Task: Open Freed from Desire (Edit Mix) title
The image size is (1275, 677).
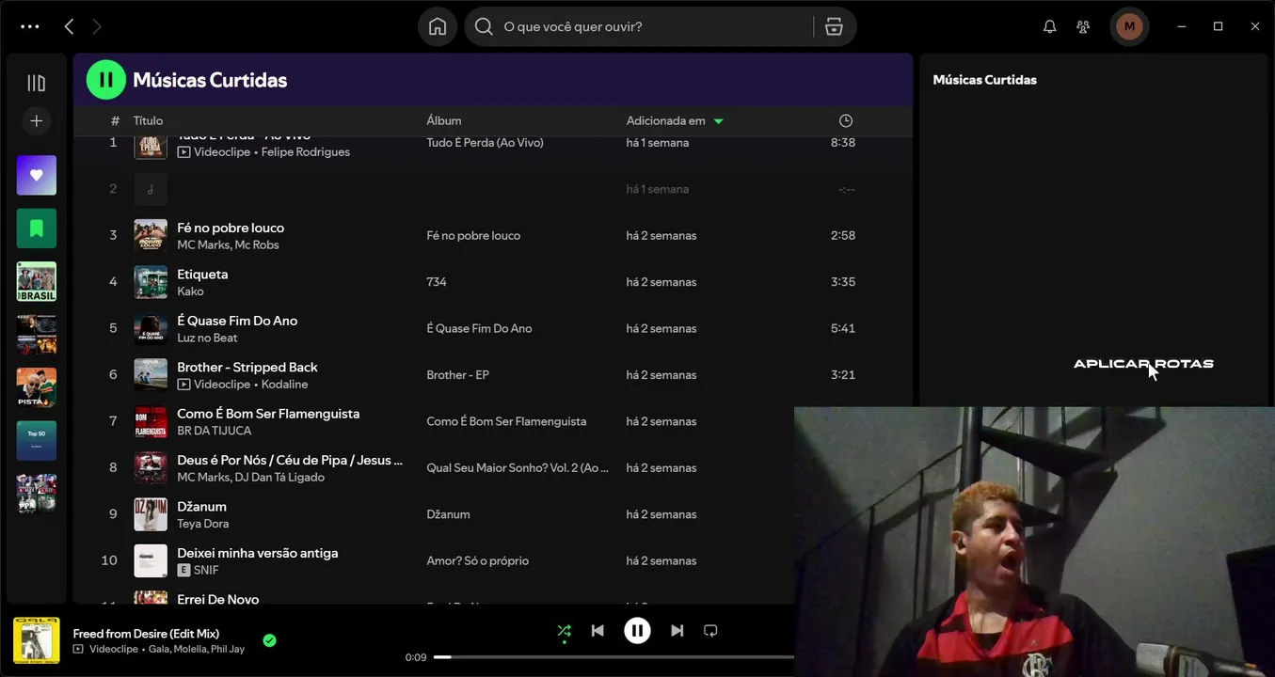Action: pyautogui.click(x=146, y=634)
